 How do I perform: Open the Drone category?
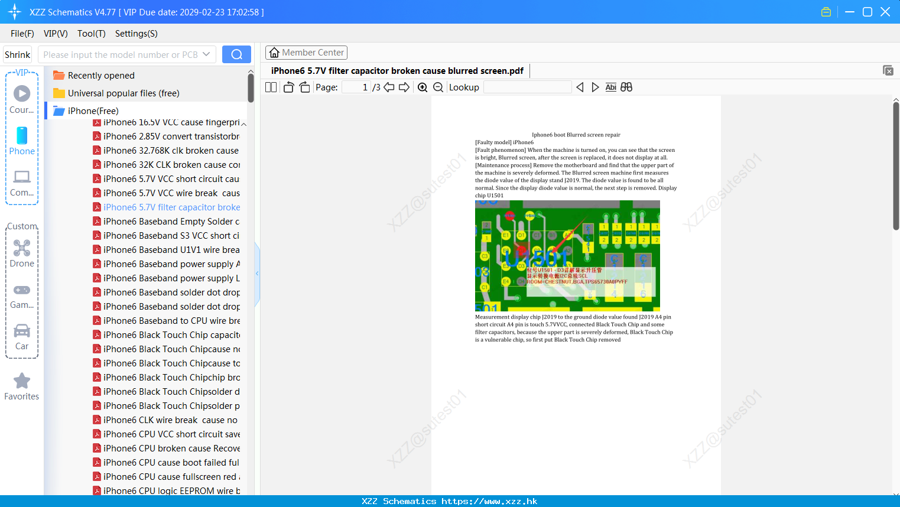coord(22,253)
